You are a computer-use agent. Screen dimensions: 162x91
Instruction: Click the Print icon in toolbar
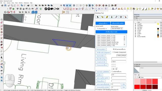28,5
